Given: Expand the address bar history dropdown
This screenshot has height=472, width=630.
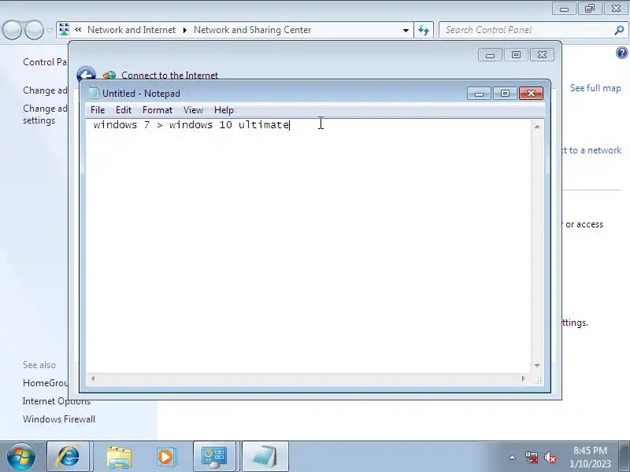Looking at the screenshot, I should click(406, 30).
